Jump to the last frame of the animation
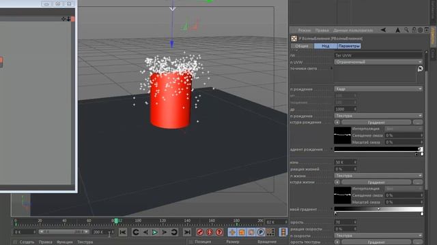Image resolution: width=437 pixels, height=245 pixels. [187, 232]
